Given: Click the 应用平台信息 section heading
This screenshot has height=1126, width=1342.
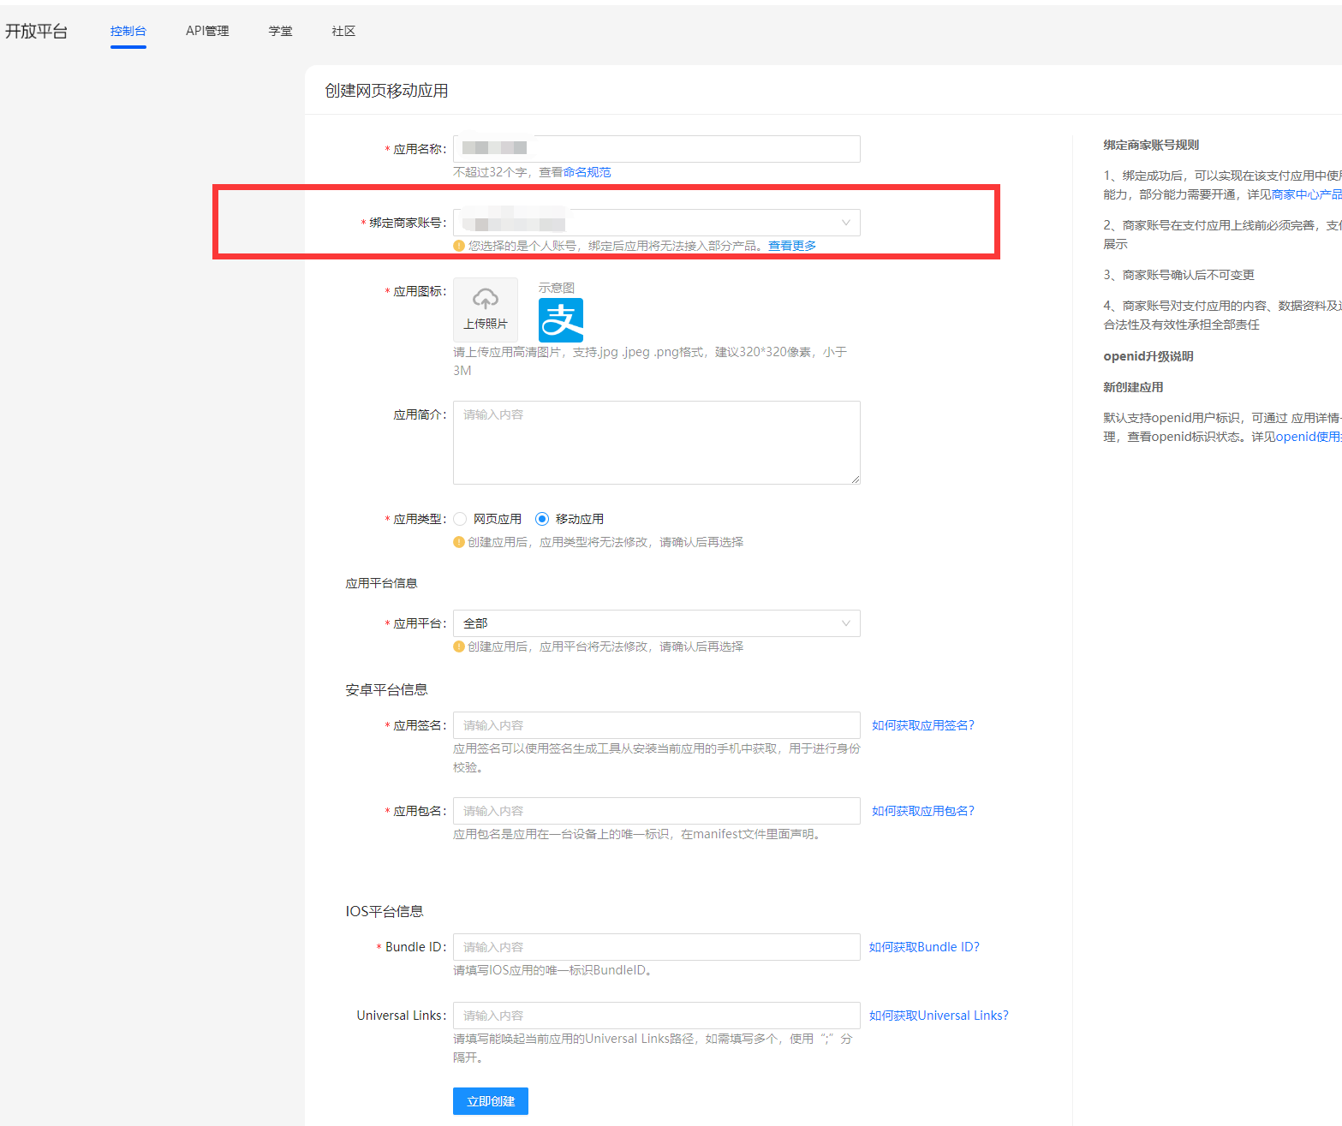Looking at the screenshot, I should tap(381, 583).
